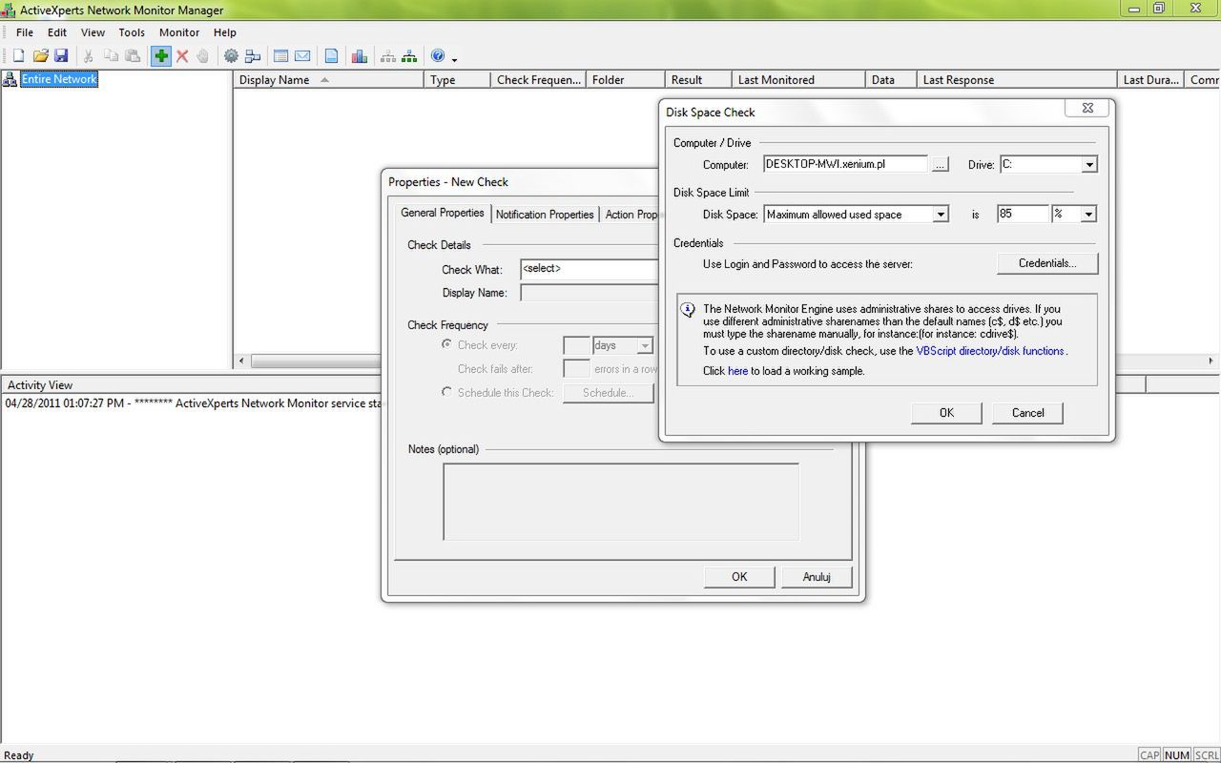Click the Computer name input field
The height and width of the screenshot is (763, 1221).
click(845, 164)
